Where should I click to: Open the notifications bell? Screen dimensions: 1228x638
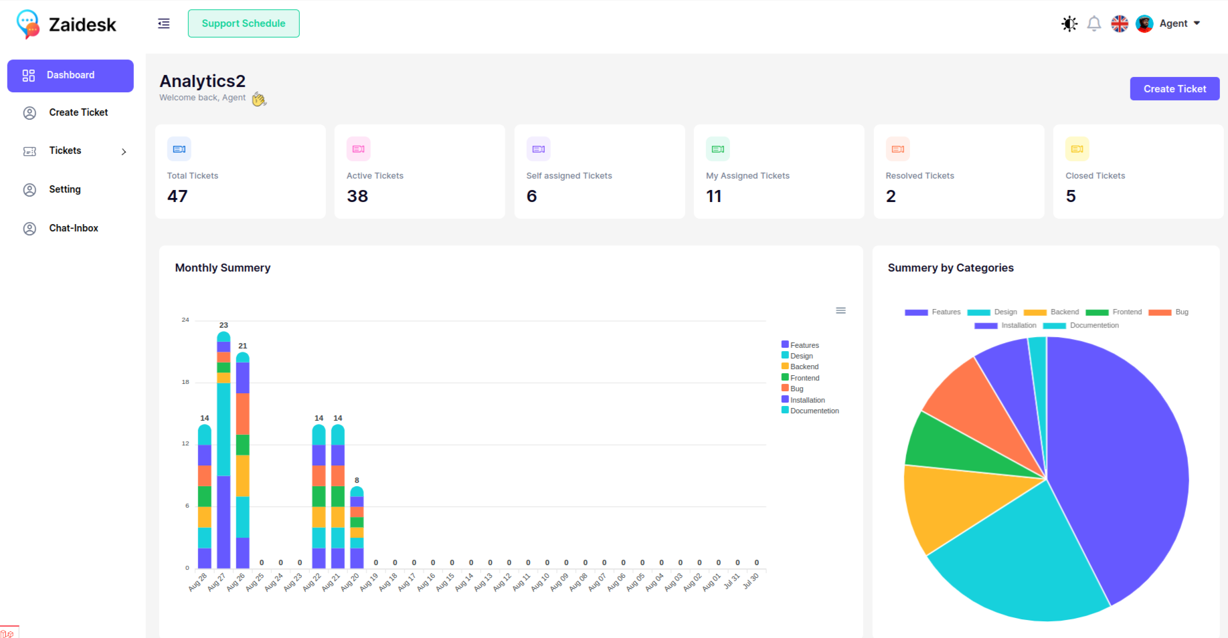(x=1094, y=24)
